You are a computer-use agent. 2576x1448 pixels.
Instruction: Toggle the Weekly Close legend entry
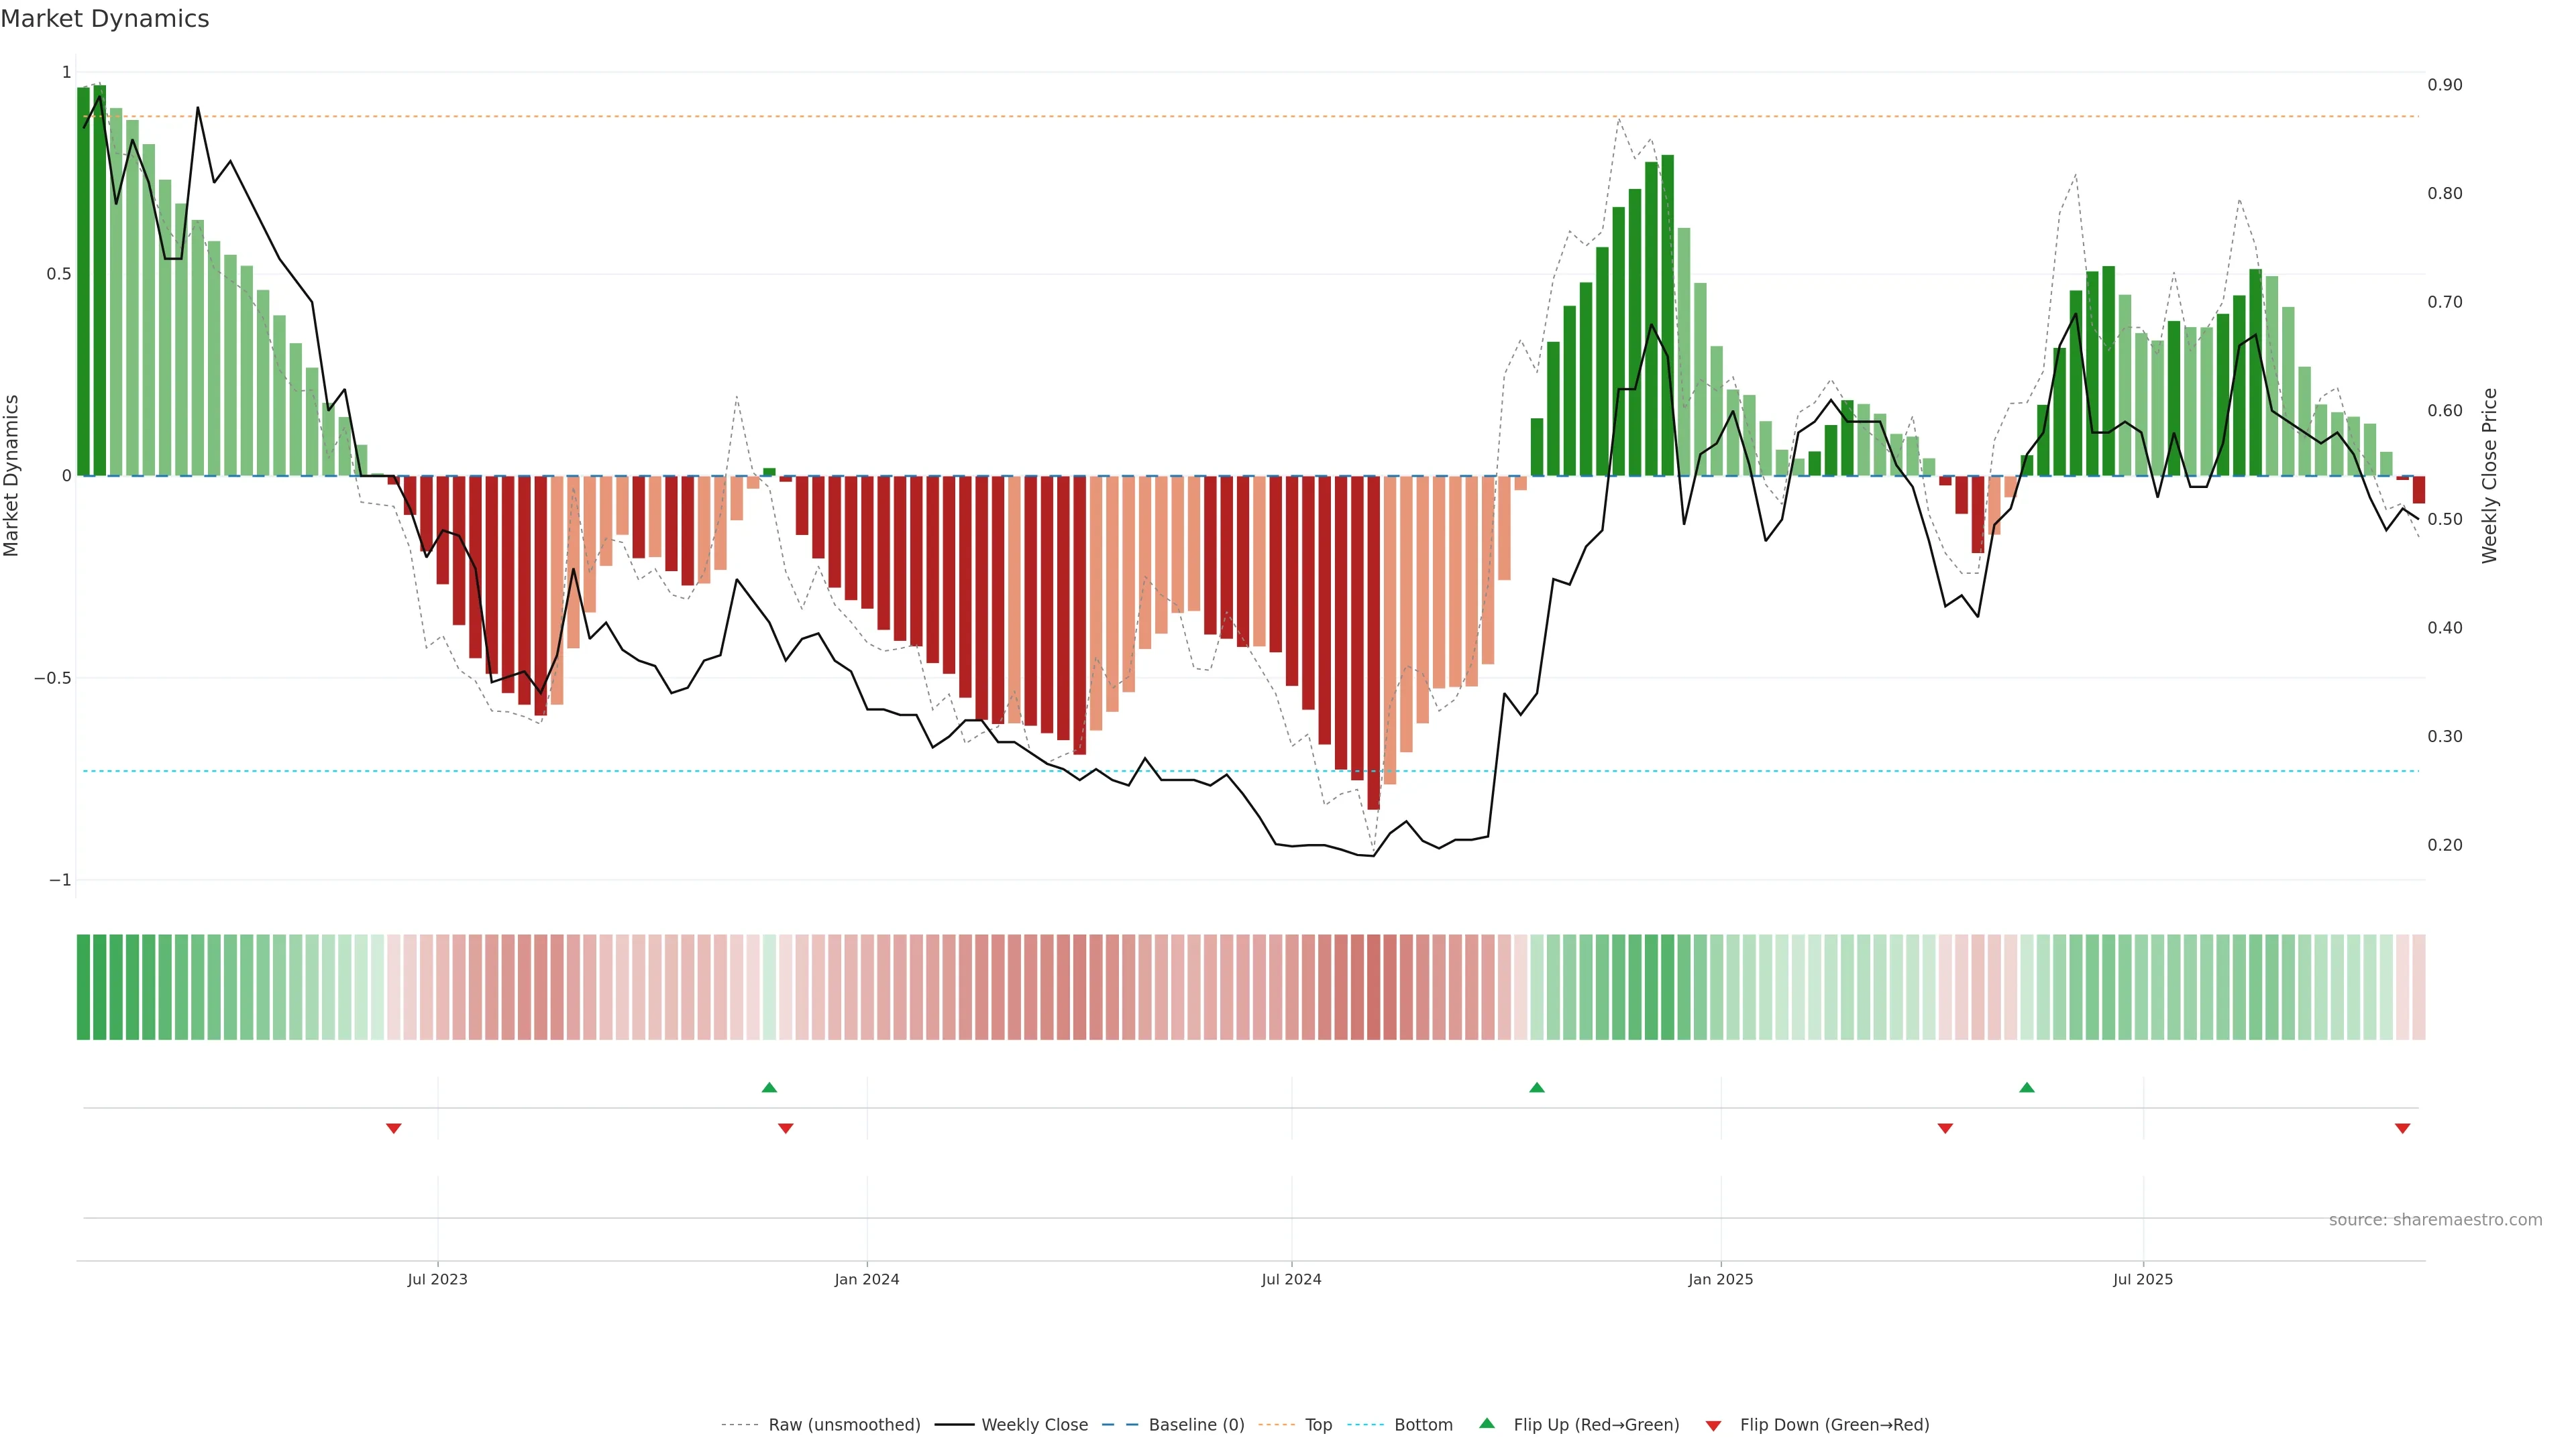(x=1034, y=1425)
